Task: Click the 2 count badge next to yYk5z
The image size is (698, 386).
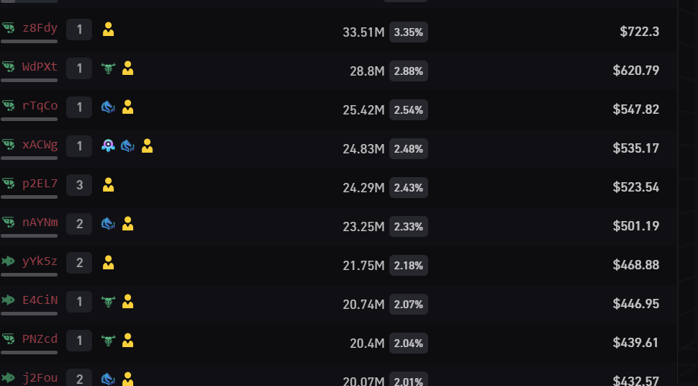Action: (79, 263)
